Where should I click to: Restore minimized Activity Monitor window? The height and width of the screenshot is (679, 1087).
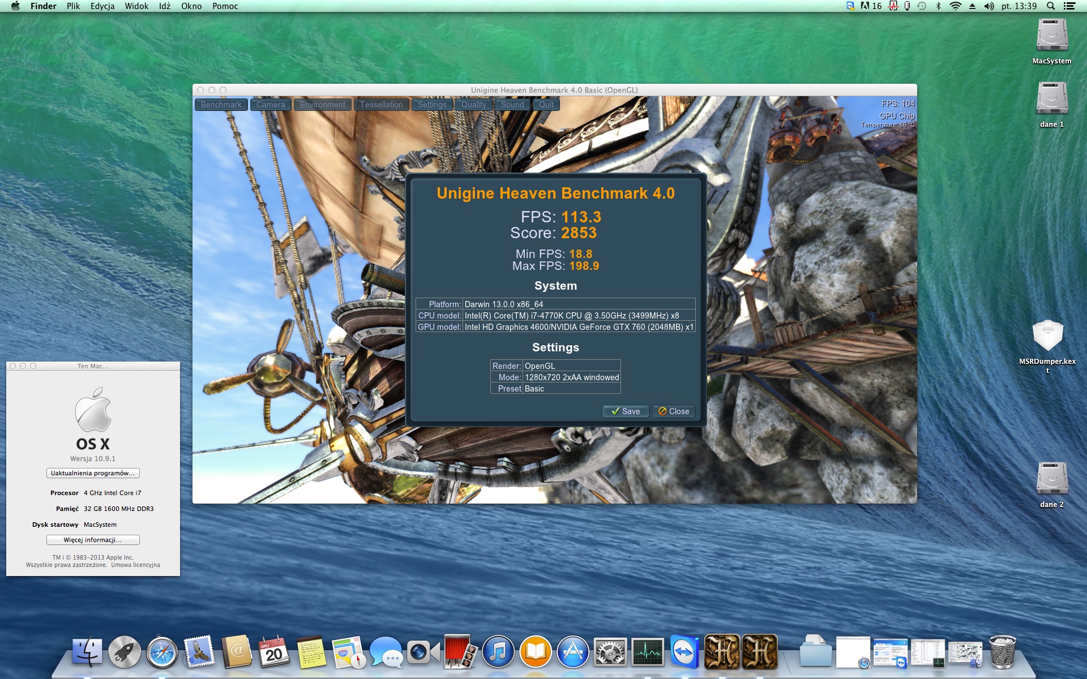click(x=928, y=652)
